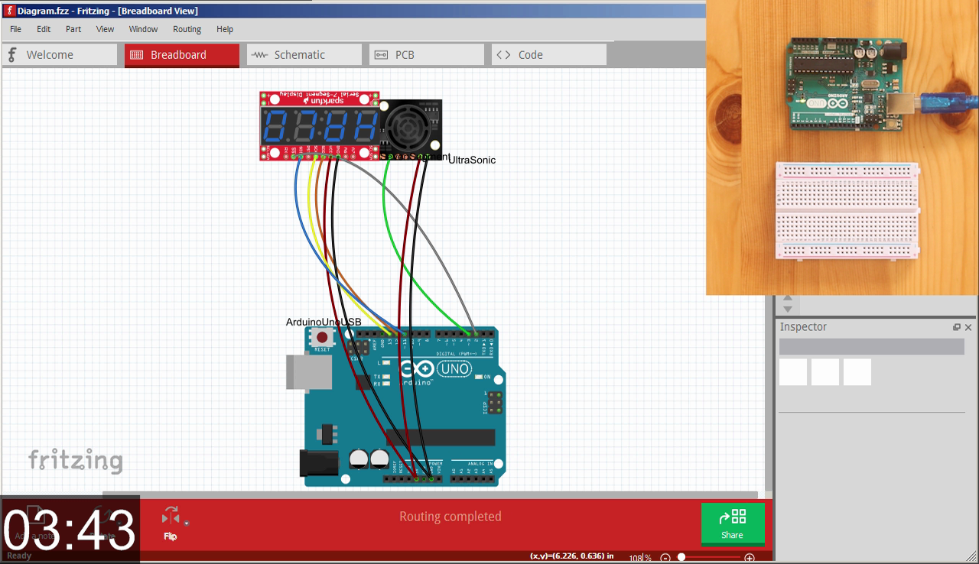
Task: Select the SparkFun 7-segment display part
Action: coord(320,125)
